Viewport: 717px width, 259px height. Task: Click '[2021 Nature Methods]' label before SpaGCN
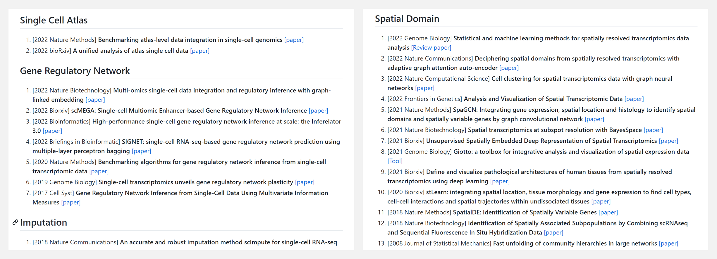[x=419, y=110]
